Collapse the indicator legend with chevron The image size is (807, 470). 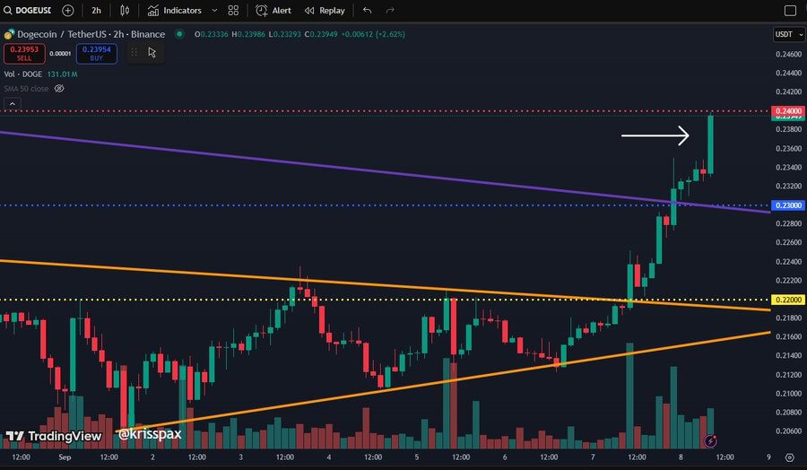[x=13, y=103]
